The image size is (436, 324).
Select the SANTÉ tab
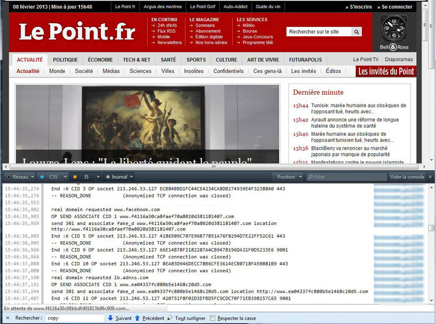point(168,60)
